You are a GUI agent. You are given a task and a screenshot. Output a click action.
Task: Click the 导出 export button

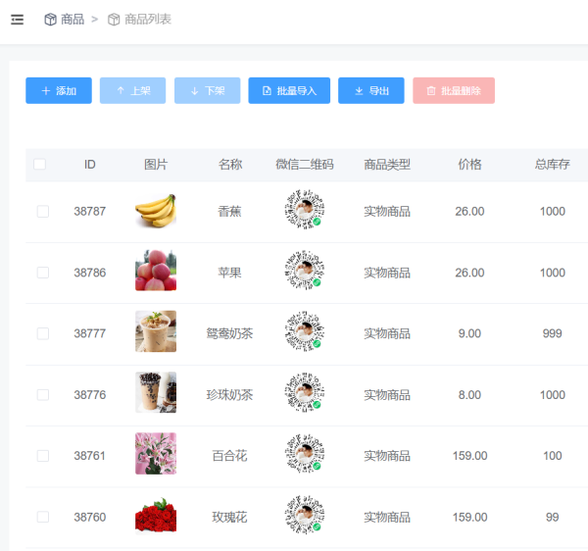point(370,91)
